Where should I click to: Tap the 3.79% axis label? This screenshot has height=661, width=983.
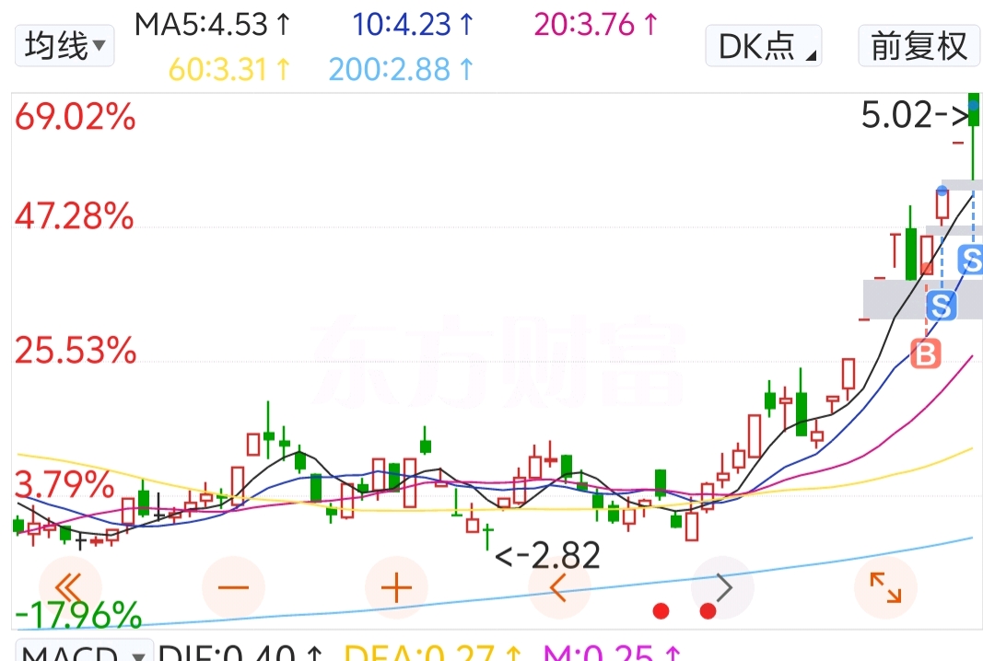(64, 485)
